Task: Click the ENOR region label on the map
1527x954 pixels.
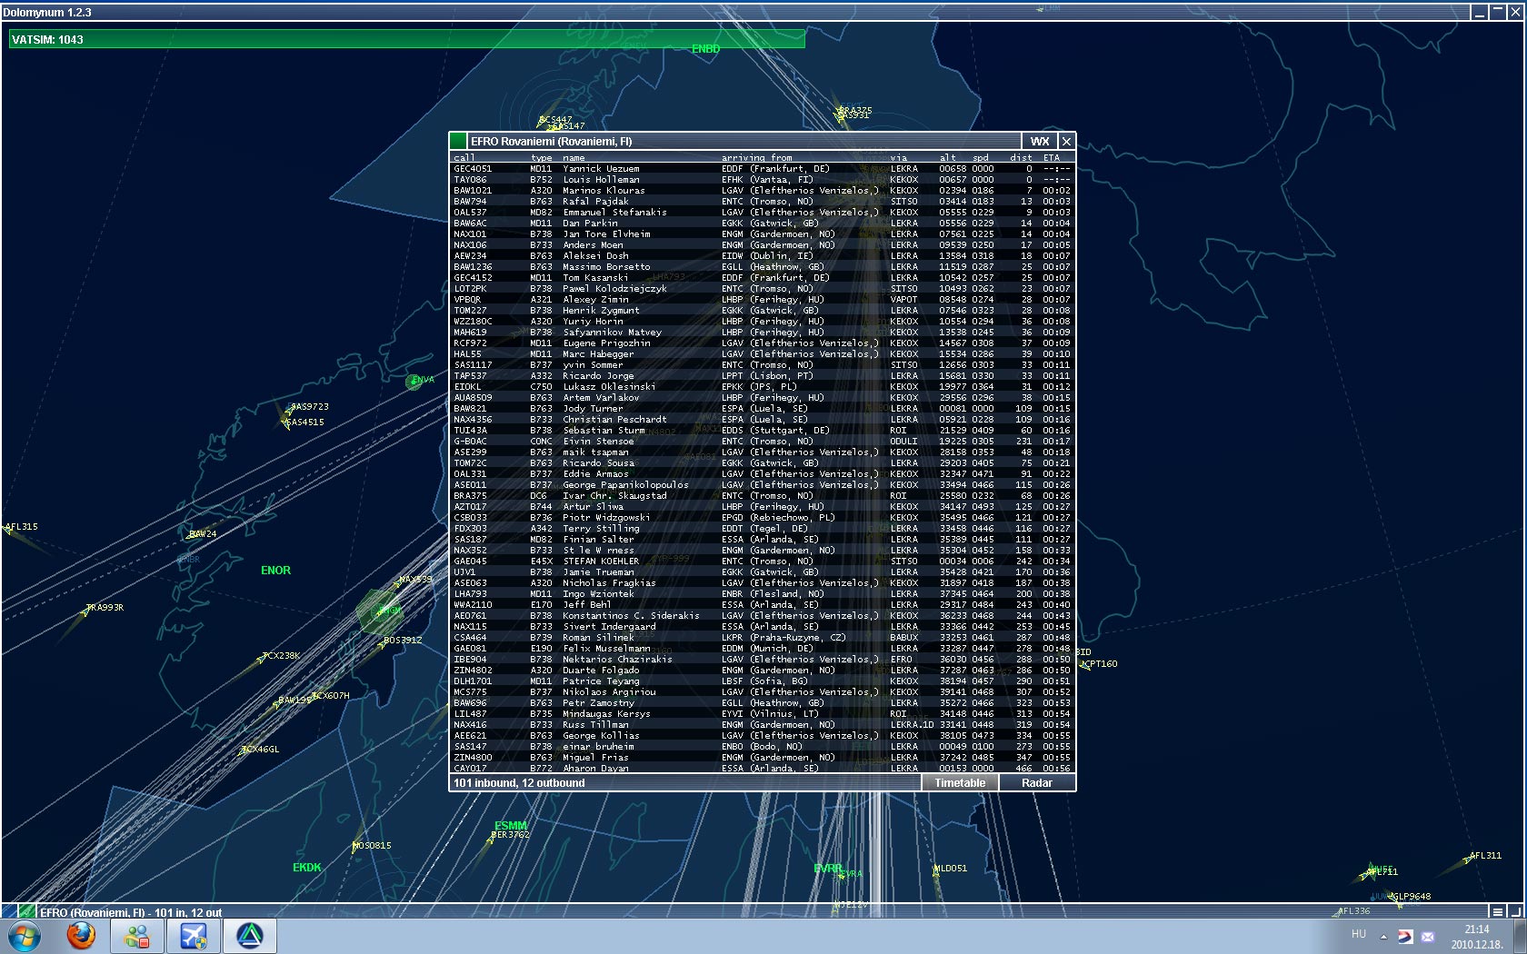Action: point(276,571)
